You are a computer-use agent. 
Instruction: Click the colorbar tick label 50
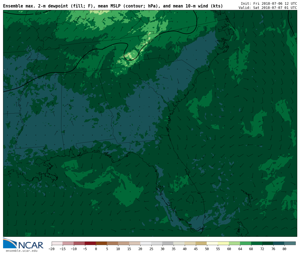[x=207, y=249]
